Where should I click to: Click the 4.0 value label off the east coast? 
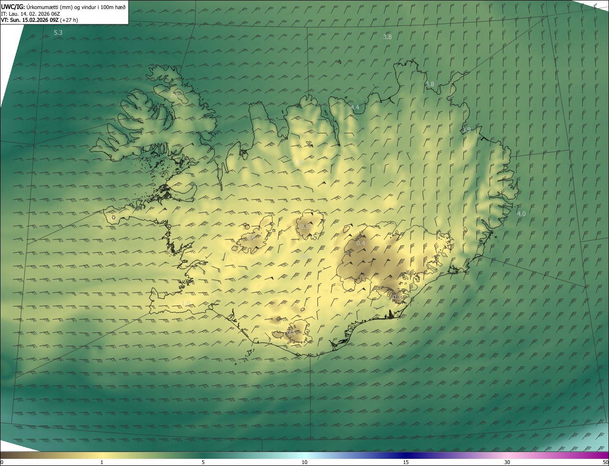pyautogui.click(x=521, y=213)
